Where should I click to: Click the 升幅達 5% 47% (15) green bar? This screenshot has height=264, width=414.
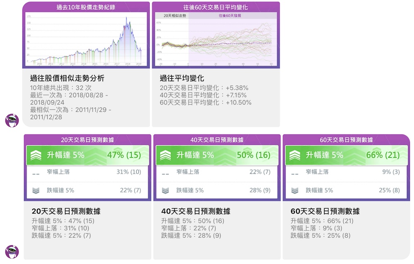88,155
